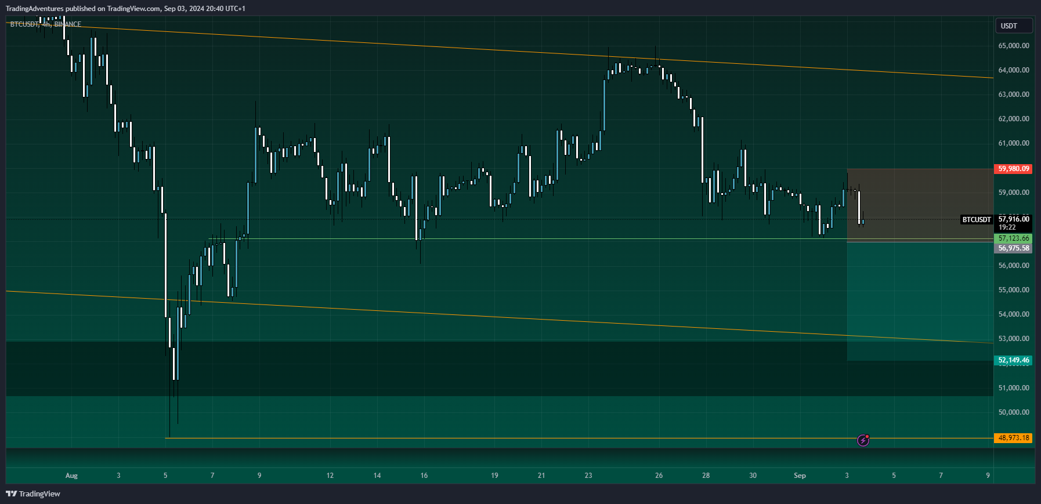Image resolution: width=1041 pixels, height=504 pixels.
Task: Click the BTCUSDT, 4h, BINANCE chart title
Action: click(46, 24)
